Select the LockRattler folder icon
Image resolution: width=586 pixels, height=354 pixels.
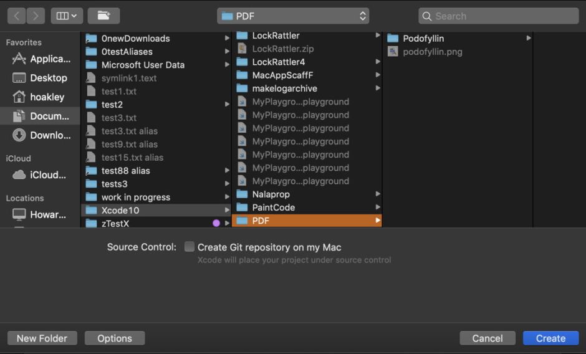pyautogui.click(x=242, y=35)
